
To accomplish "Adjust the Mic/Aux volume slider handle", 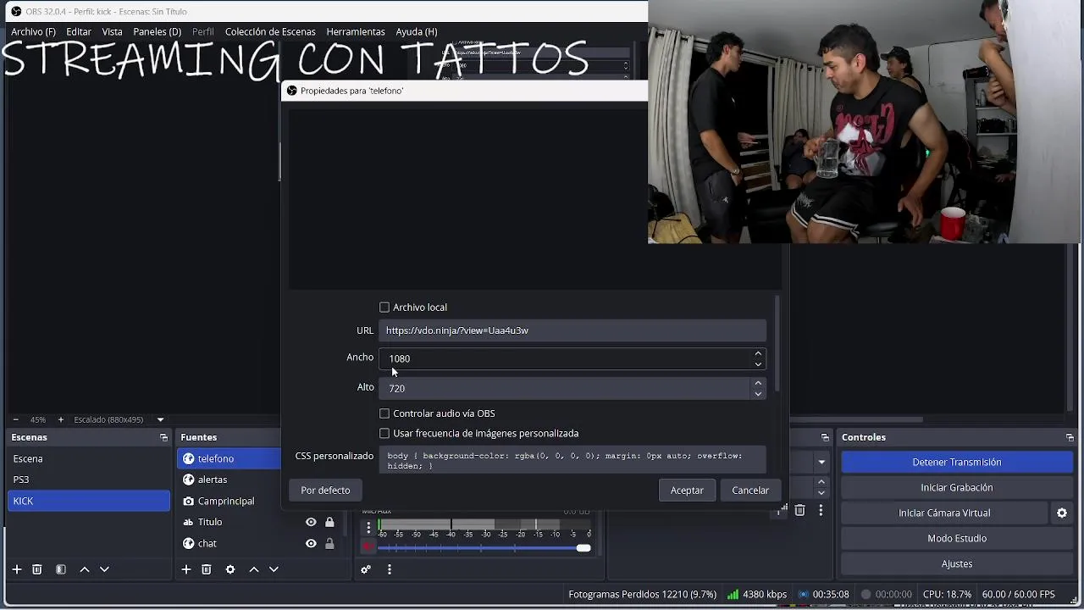I will [x=583, y=548].
